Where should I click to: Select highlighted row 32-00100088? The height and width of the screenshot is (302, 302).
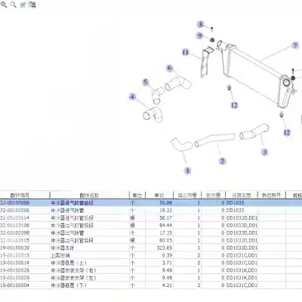(151, 202)
